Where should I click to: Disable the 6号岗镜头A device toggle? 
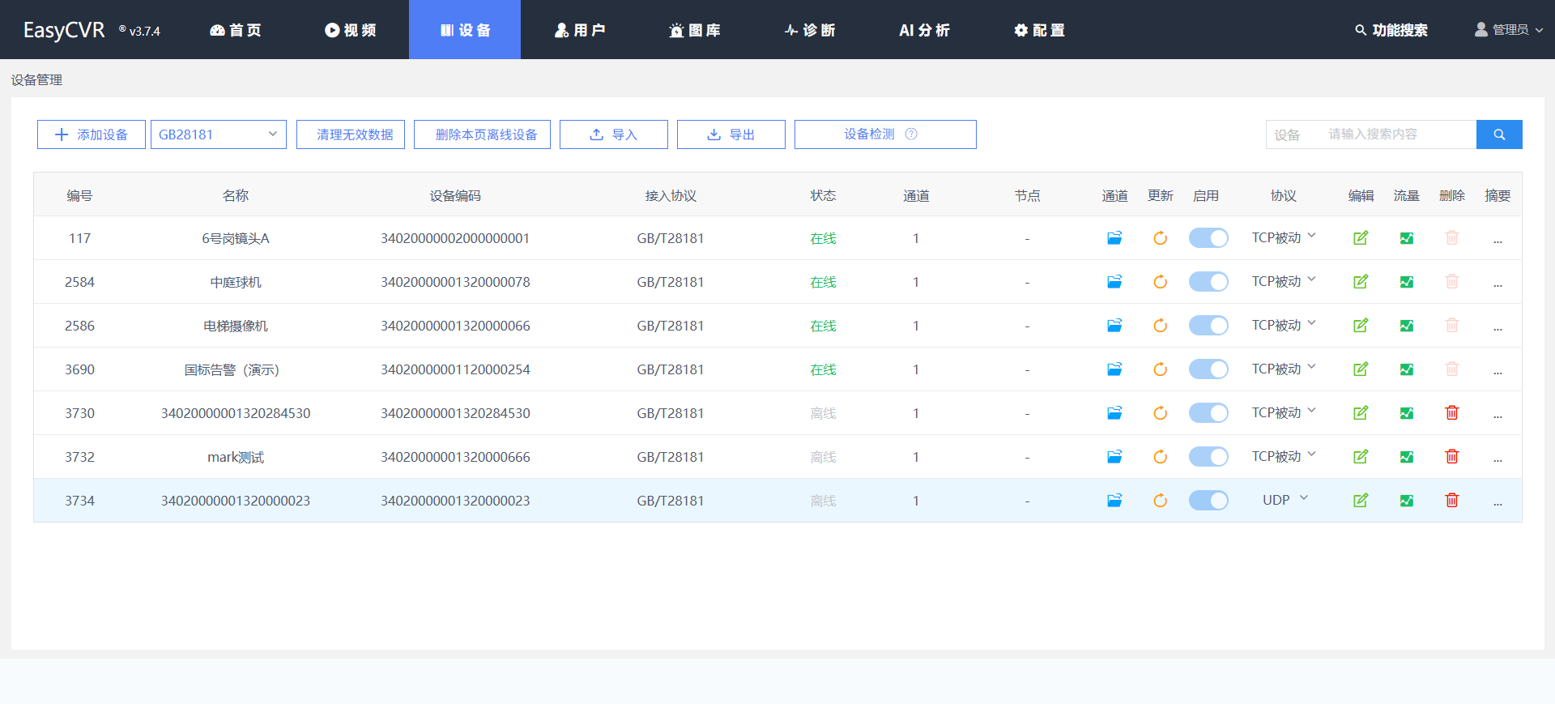click(x=1208, y=238)
